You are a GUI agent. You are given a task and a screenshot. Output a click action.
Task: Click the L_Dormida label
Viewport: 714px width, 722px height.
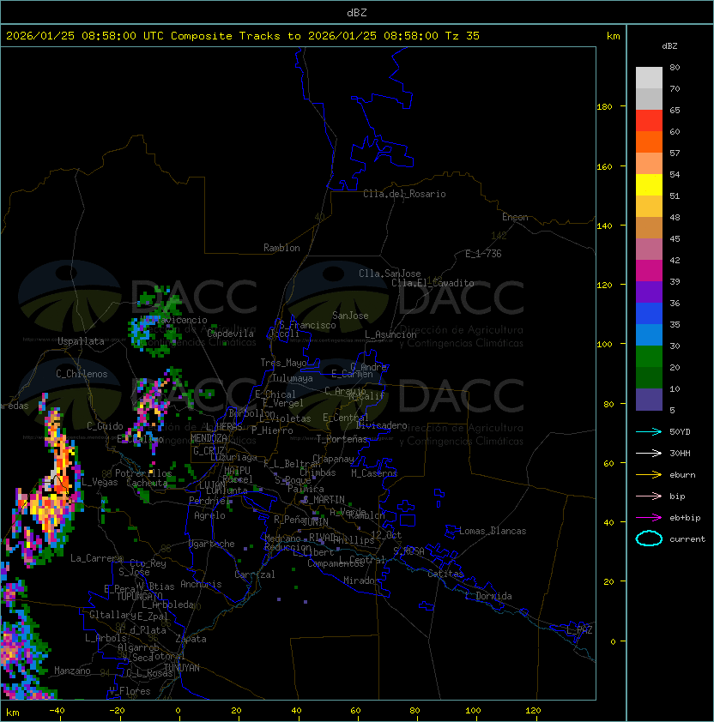[x=488, y=596]
